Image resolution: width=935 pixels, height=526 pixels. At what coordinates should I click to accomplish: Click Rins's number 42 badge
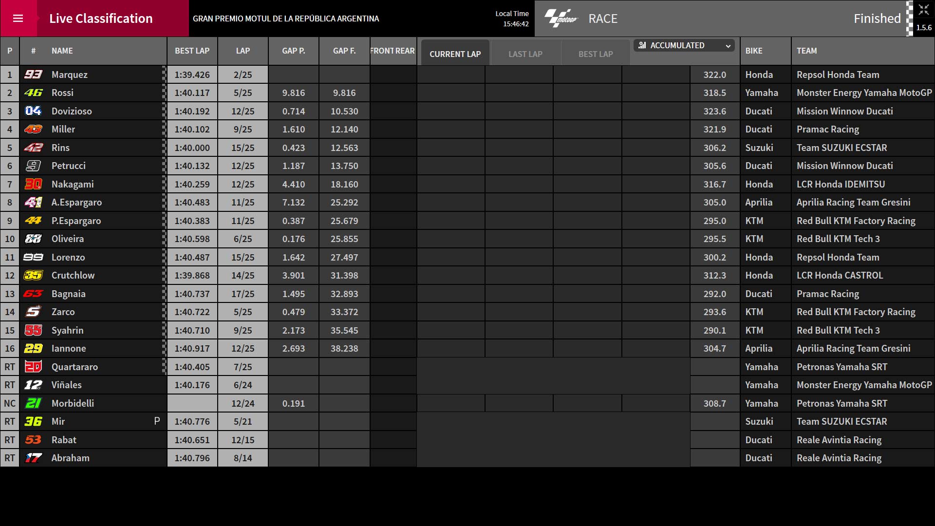33,148
